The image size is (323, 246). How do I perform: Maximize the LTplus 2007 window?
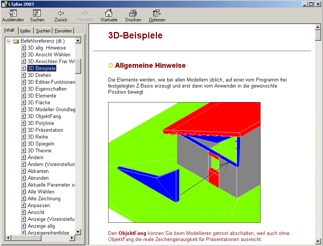coord(311,4)
